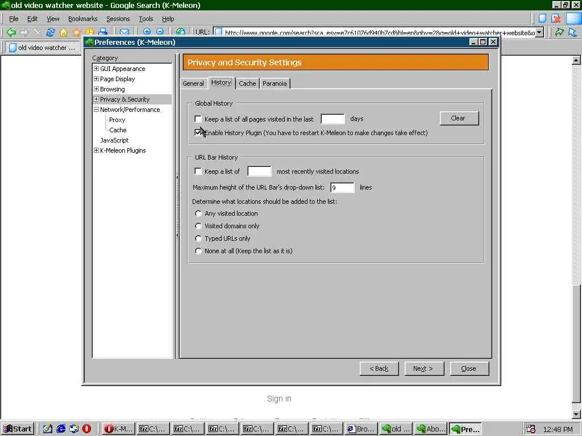Click the green Back arrow in the toolbar
Viewport: 582px width, 436px height.
(x=11, y=32)
